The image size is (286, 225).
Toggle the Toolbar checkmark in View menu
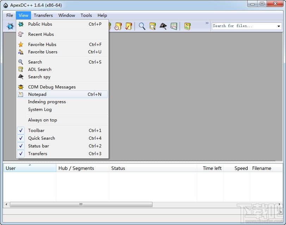pos(21,131)
